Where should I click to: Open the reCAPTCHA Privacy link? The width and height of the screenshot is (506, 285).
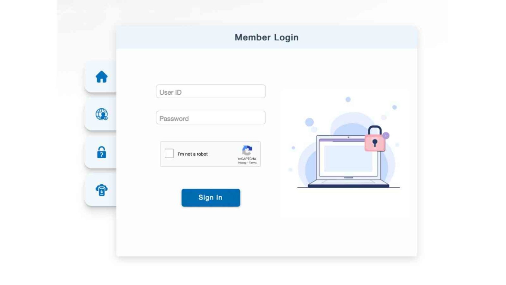(242, 163)
